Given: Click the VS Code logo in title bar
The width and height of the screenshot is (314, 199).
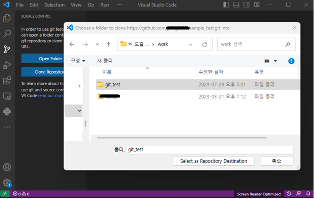Looking at the screenshot, I should pyautogui.click(x=6, y=5).
